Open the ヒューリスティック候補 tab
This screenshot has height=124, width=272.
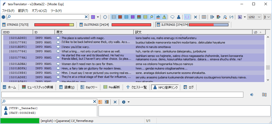37,87
